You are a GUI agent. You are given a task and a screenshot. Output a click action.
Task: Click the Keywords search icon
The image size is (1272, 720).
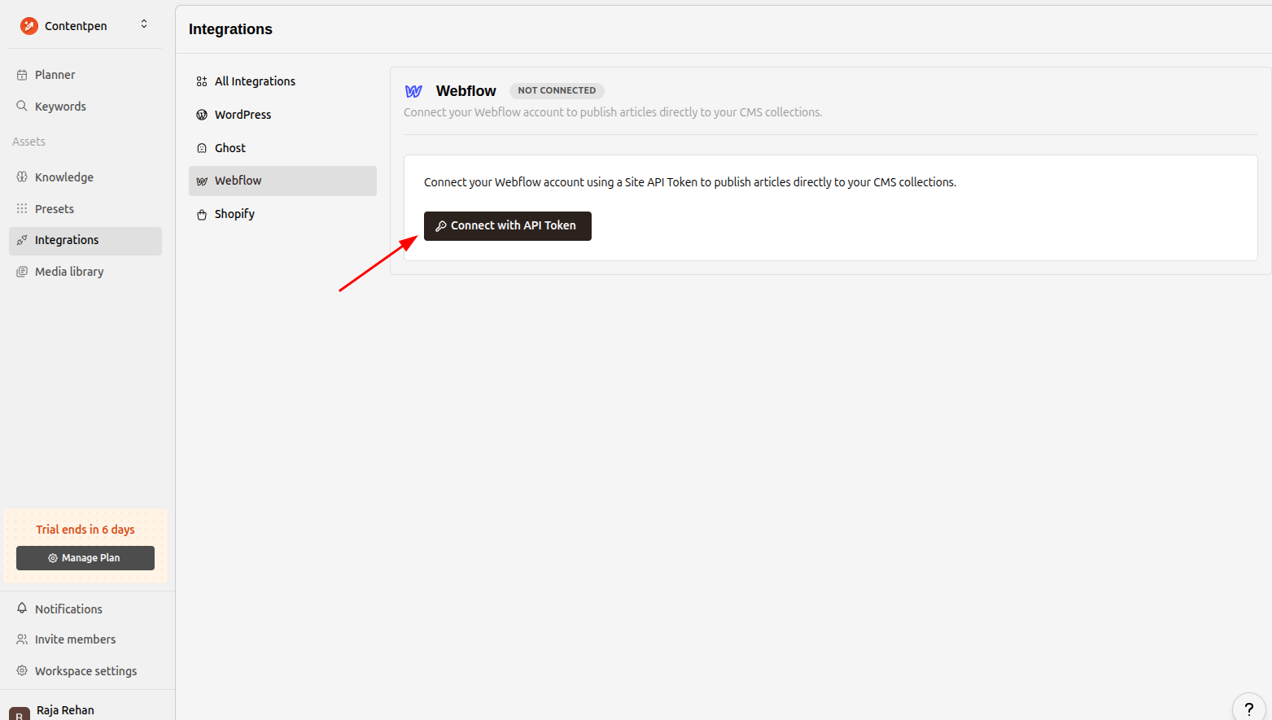tap(22, 107)
